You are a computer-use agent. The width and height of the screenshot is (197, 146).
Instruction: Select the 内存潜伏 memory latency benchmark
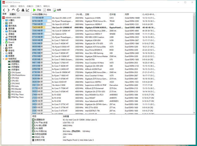coord(15,70)
